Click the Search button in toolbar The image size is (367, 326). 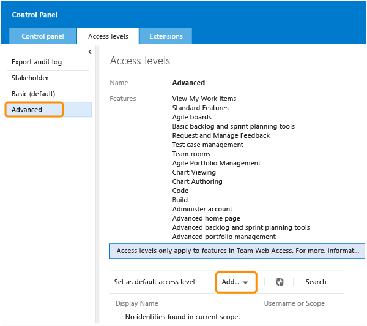point(316,282)
